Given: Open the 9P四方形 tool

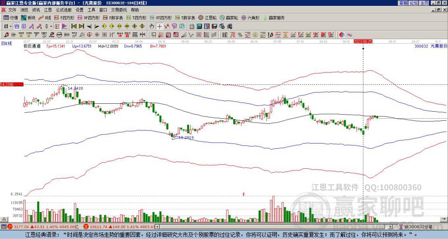Looking at the screenshot, I should 89,17.
